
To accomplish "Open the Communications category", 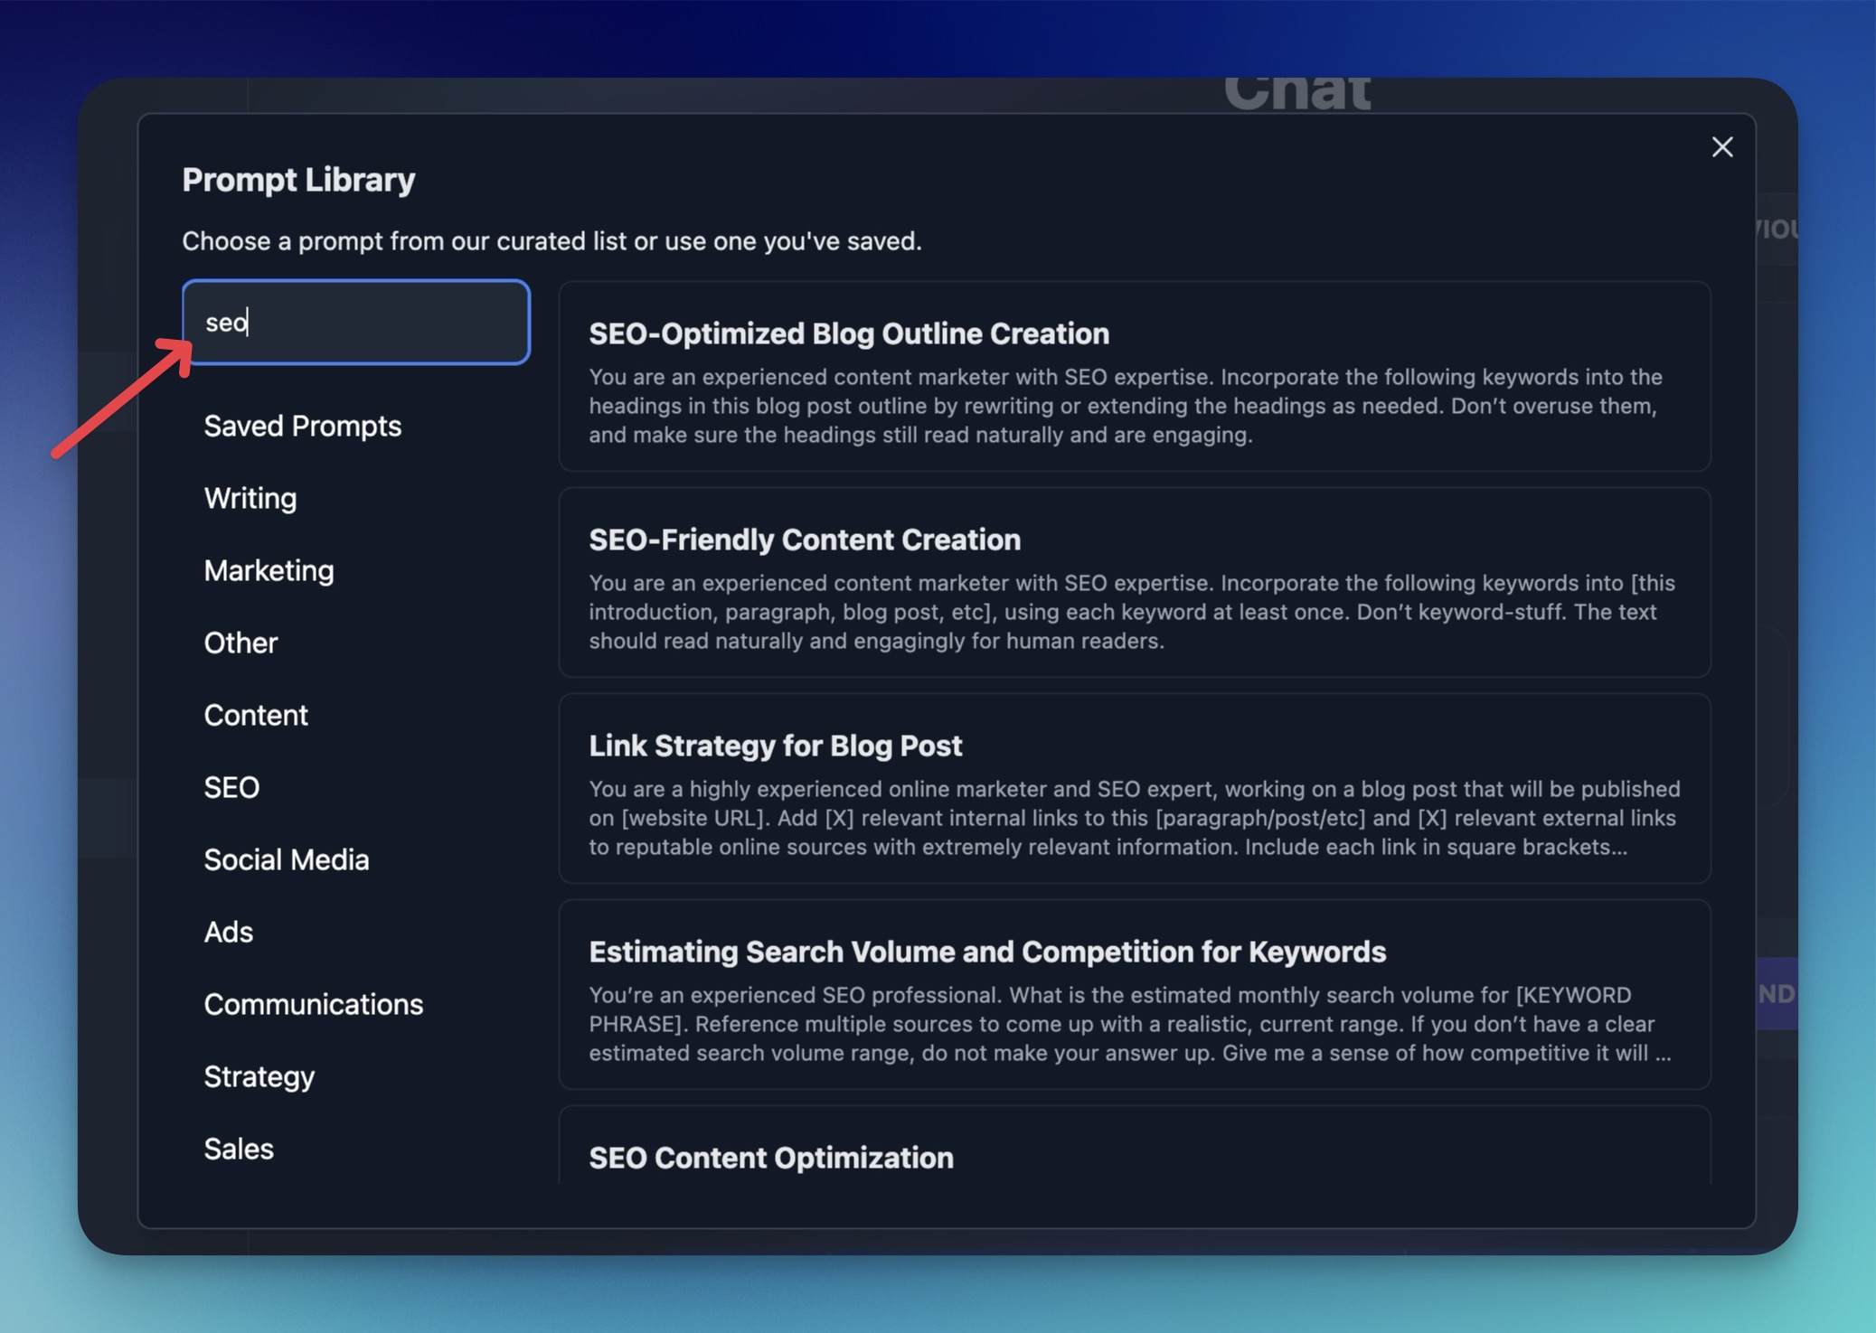I will click(x=313, y=1004).
